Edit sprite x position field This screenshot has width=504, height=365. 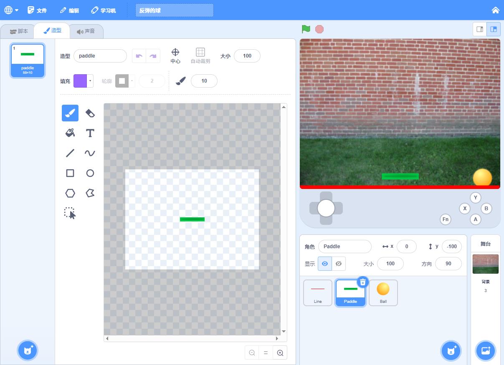click(x=407, y=247)
